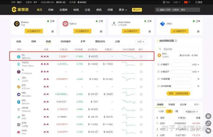The width and height of the screenshot is (213, 137).
Task: Click the yellow hexagon site logo
Action: [14, 10]
